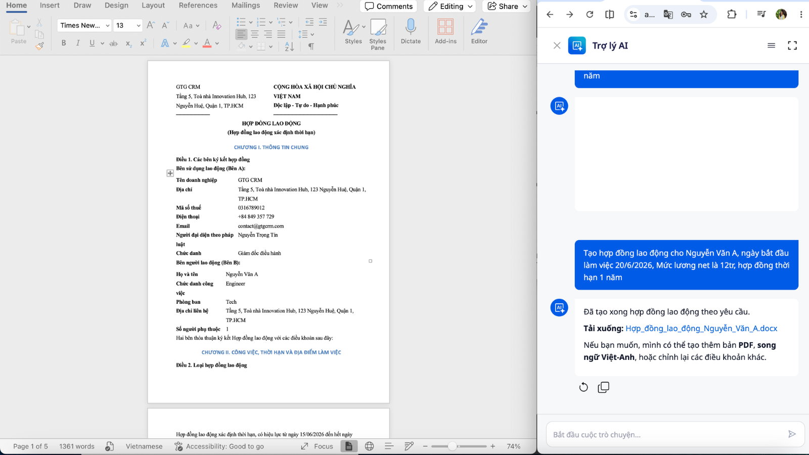This screenshot has width=809, height=455.
Task: Open the Change Case Aa dropdown
Action: click(x=191, y=25)
